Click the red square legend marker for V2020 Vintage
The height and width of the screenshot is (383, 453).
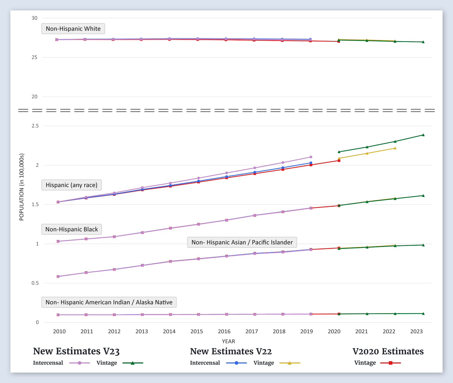tap(391, 363)
